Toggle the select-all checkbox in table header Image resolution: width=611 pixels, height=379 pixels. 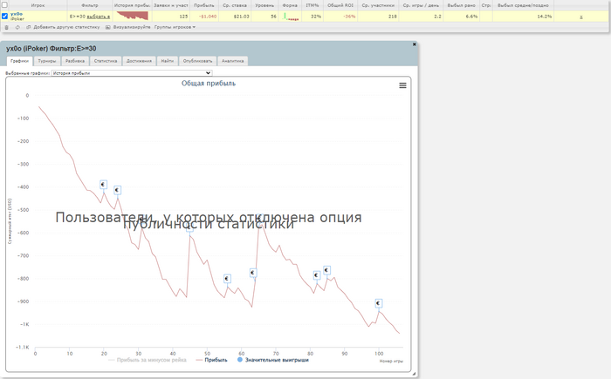click(x=4, y=5)
